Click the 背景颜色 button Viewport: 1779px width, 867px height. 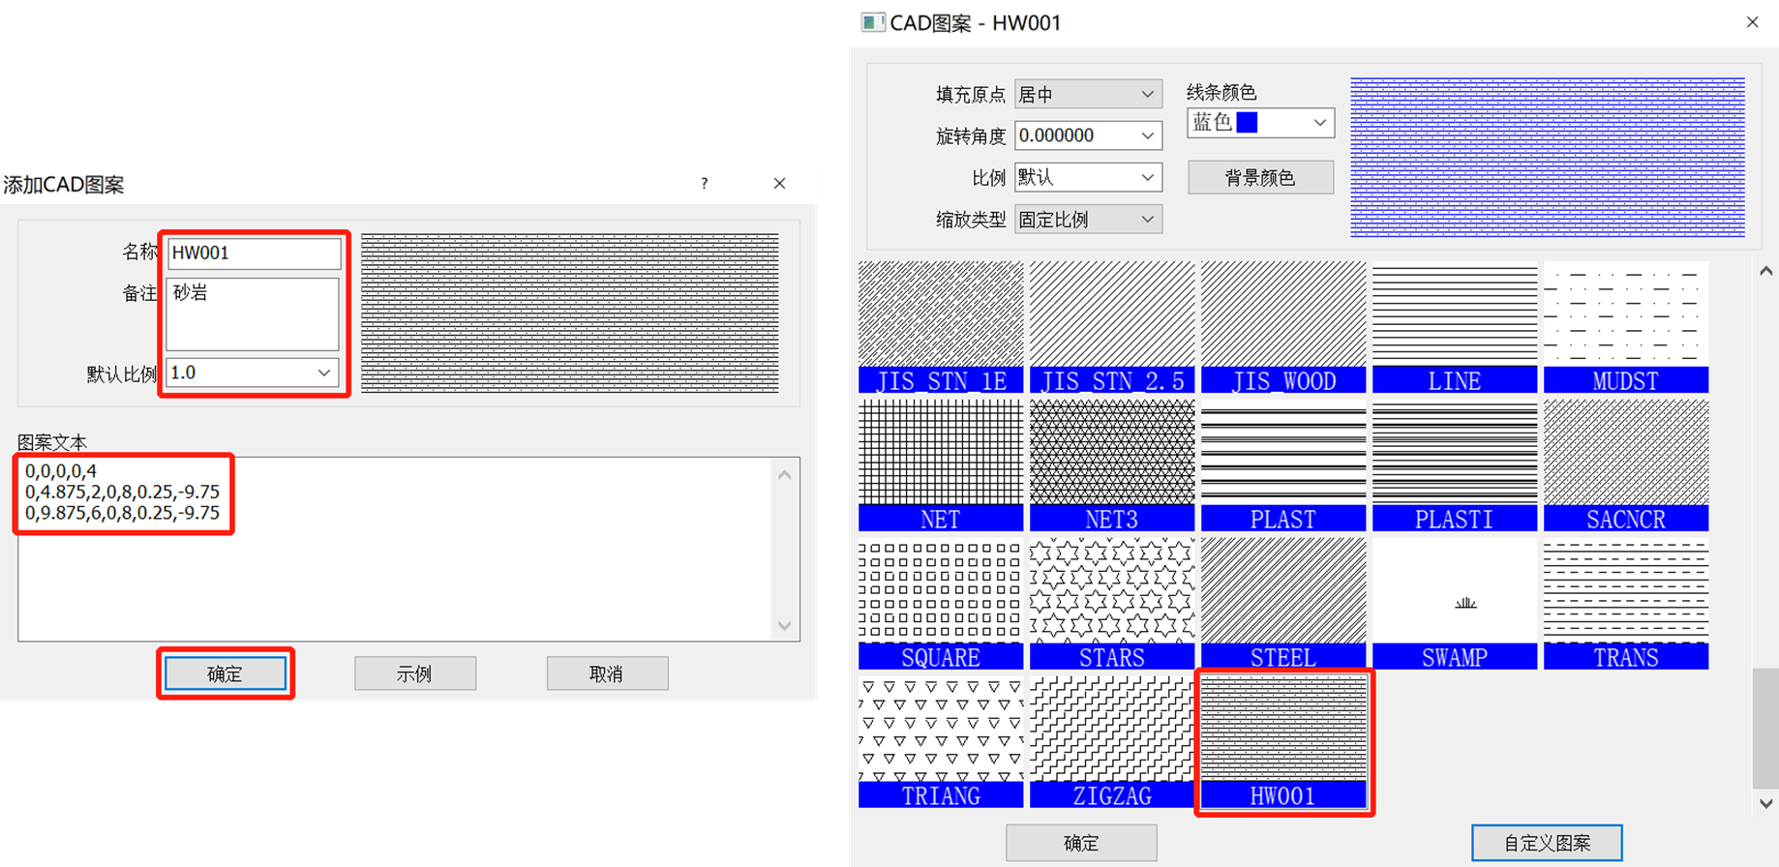[x=1259, y=178]
